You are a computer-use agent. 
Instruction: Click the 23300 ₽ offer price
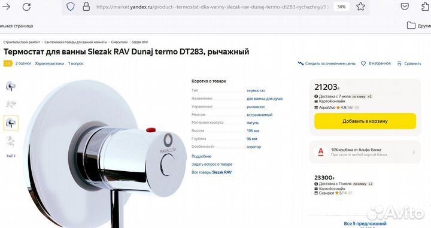[324, 178]
